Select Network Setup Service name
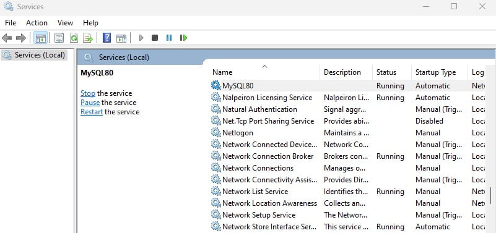 pos(259,214)
